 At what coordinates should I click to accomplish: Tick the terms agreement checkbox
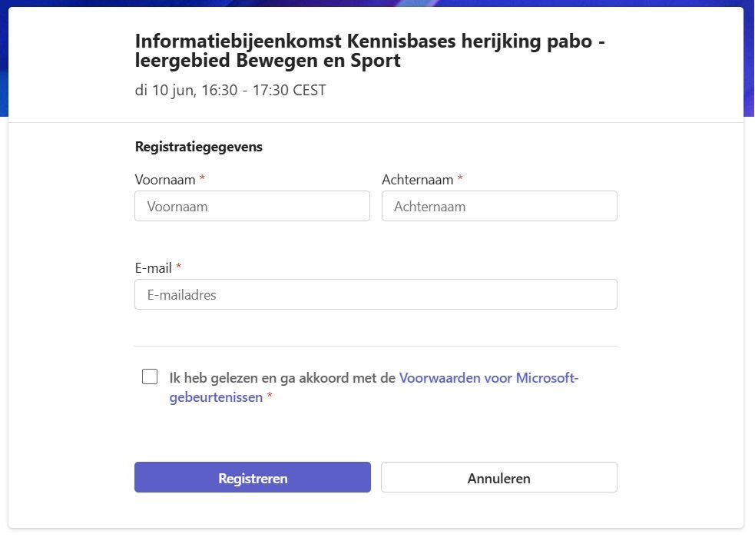(x=150, y=376)
